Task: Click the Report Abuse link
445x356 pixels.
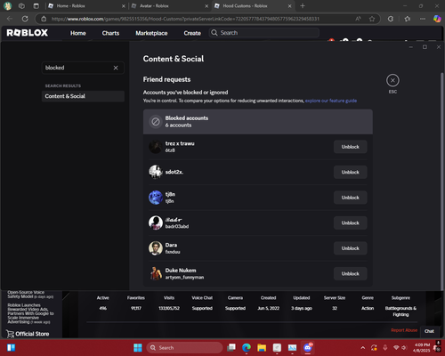Action: [404, 330]
